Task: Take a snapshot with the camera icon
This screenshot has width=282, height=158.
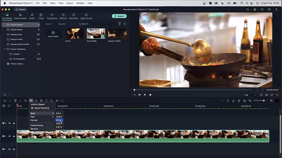Action: (x=266, y=95)
